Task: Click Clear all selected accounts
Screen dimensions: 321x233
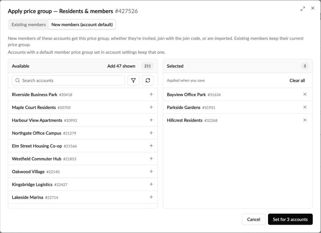Action: pos(297,81)
